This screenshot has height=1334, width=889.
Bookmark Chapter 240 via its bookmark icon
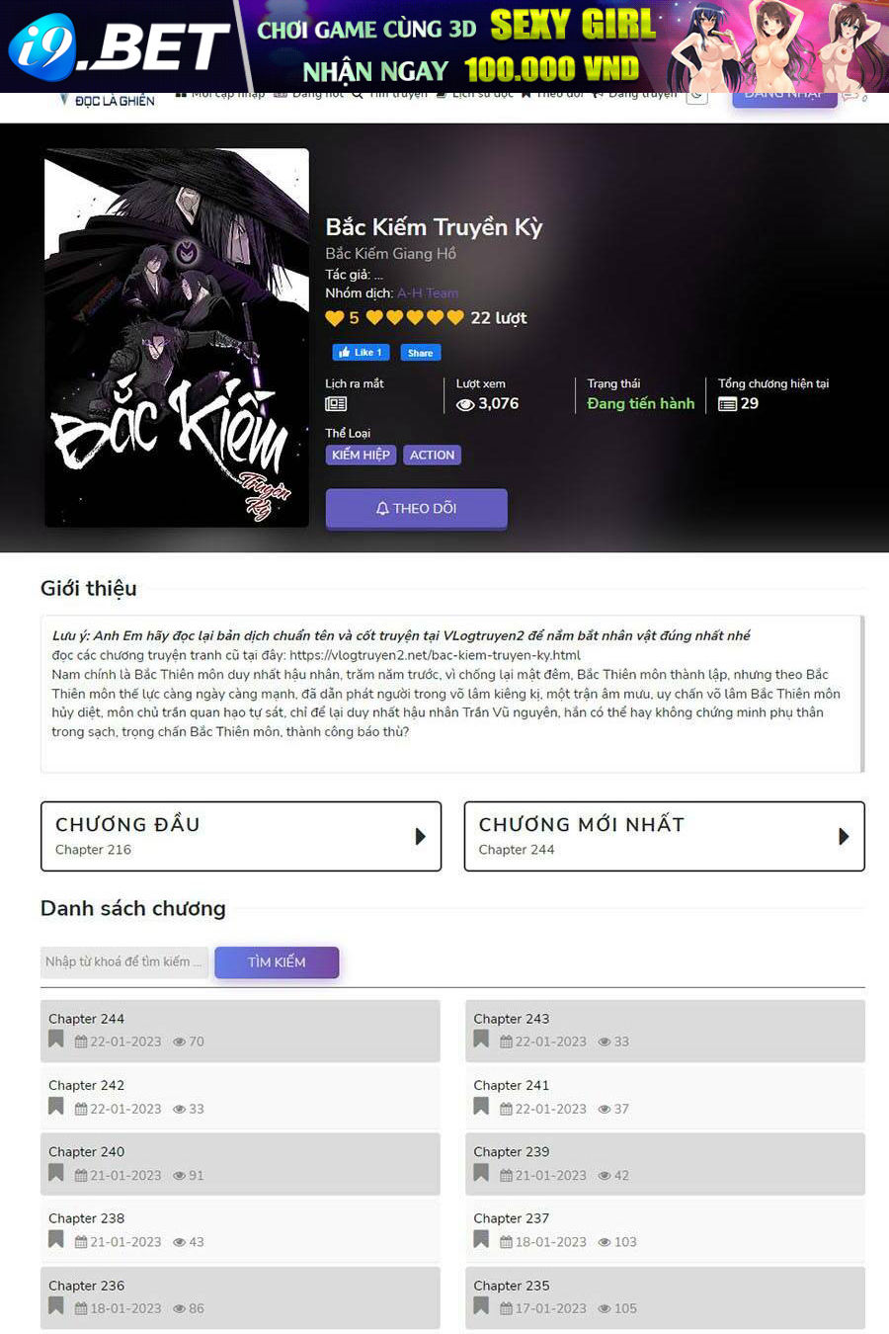56,1173
